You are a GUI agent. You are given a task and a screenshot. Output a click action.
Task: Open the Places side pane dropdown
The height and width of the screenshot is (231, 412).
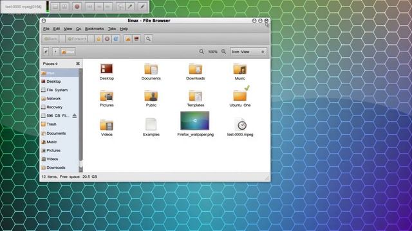pos(50,64)
